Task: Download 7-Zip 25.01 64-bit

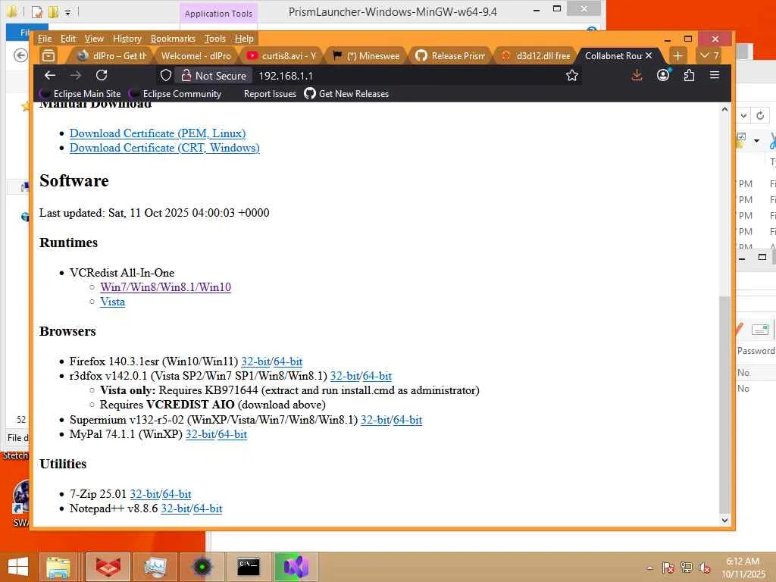Action: [177, 494]
